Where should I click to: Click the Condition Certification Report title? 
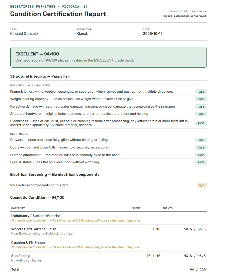58,14
